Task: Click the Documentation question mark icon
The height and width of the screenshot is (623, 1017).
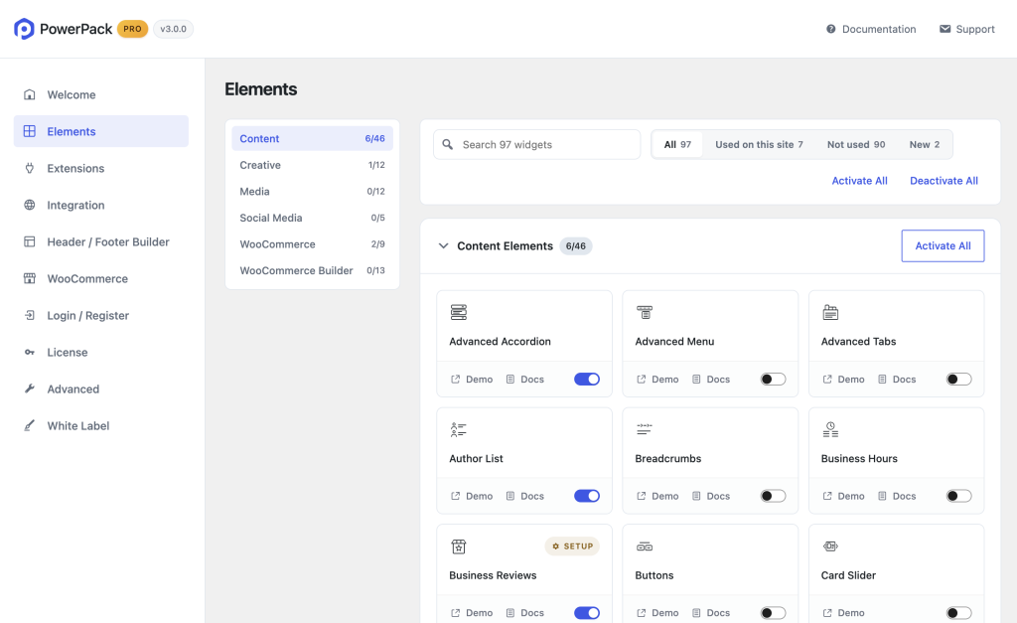Action: (x=831, y=29)
